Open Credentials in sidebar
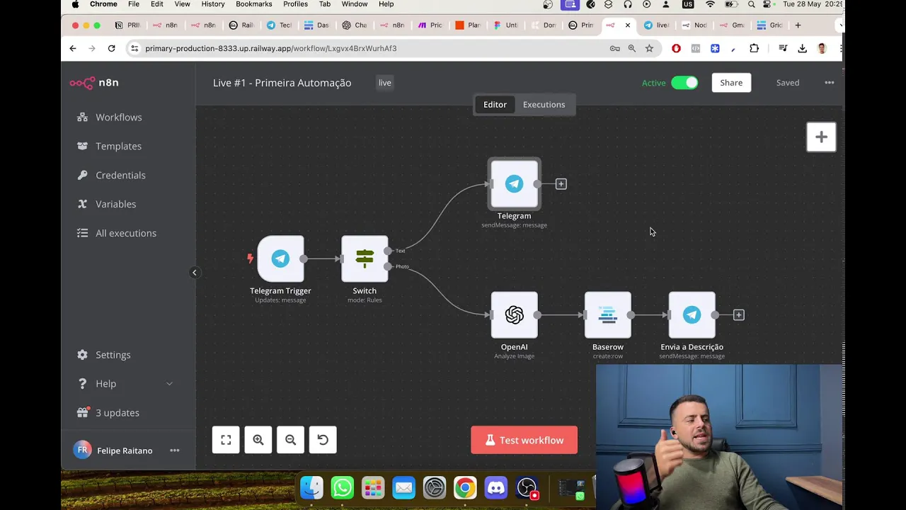Image resolution: width=906 pixels, height=510 pixels. [x=112, y=175]
